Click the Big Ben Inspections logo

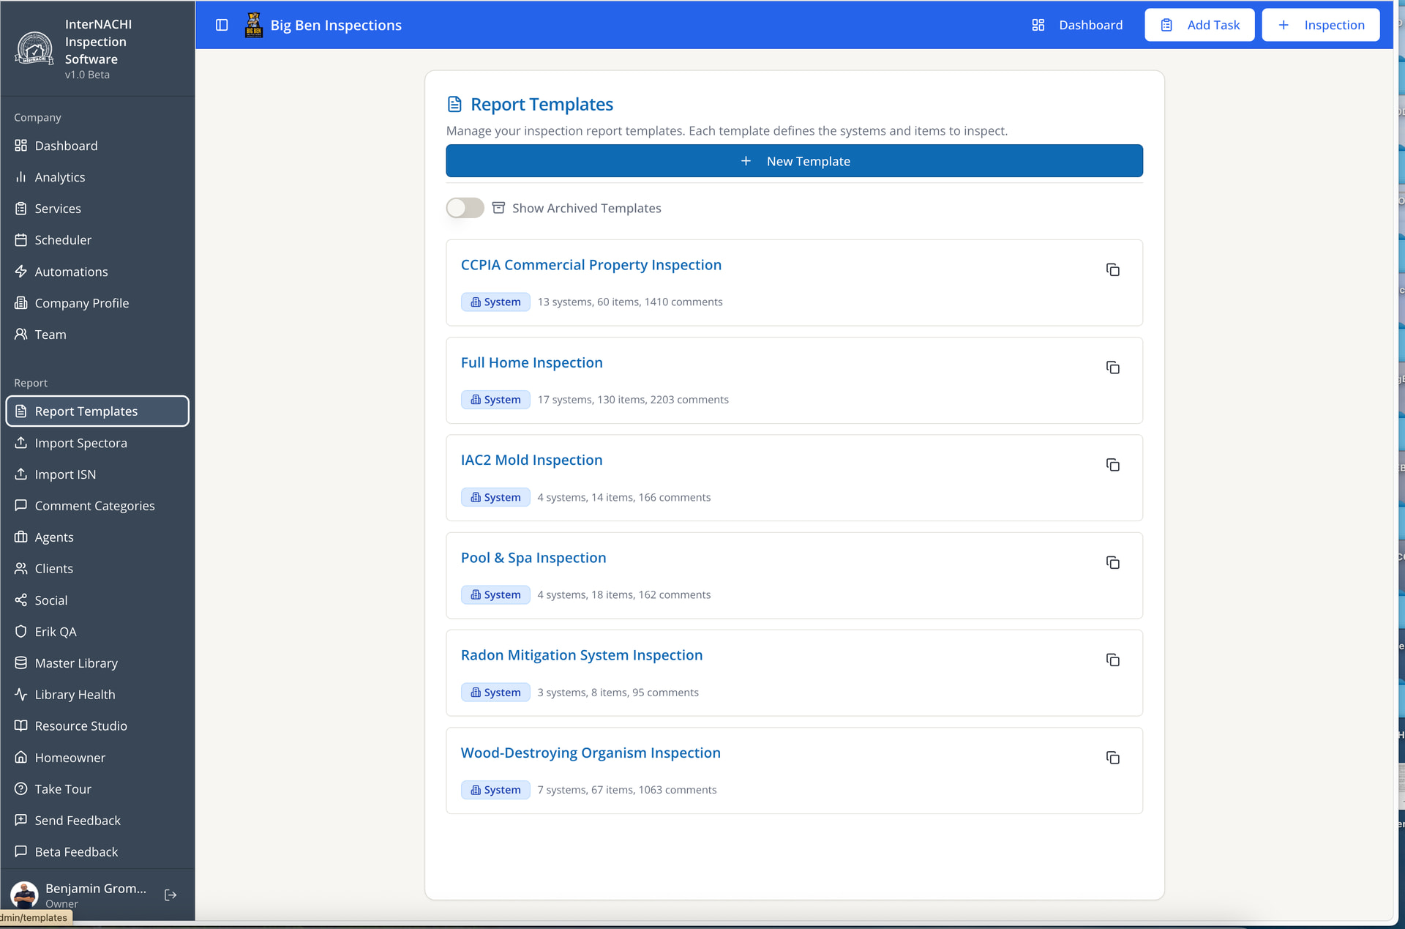coord(254,25)
